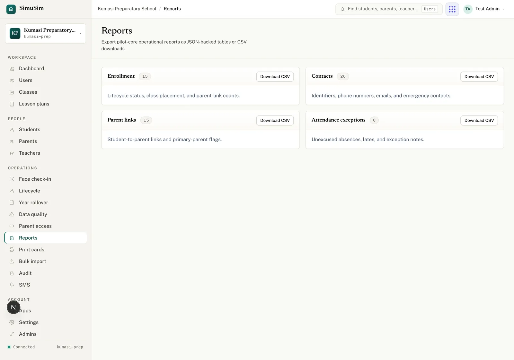The image size is (514, 360).
Task: Click the SMS bell icon
Action: [x=12, y=285]
